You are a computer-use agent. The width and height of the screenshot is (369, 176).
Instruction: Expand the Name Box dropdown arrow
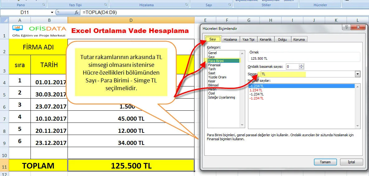point(52,12)
